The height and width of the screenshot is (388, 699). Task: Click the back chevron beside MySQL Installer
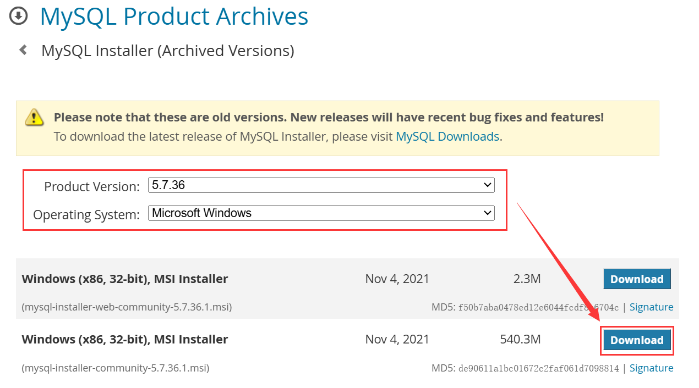23,50
